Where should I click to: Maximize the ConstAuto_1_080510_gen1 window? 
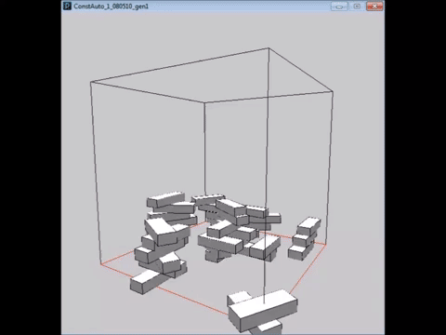coord(357,7)
